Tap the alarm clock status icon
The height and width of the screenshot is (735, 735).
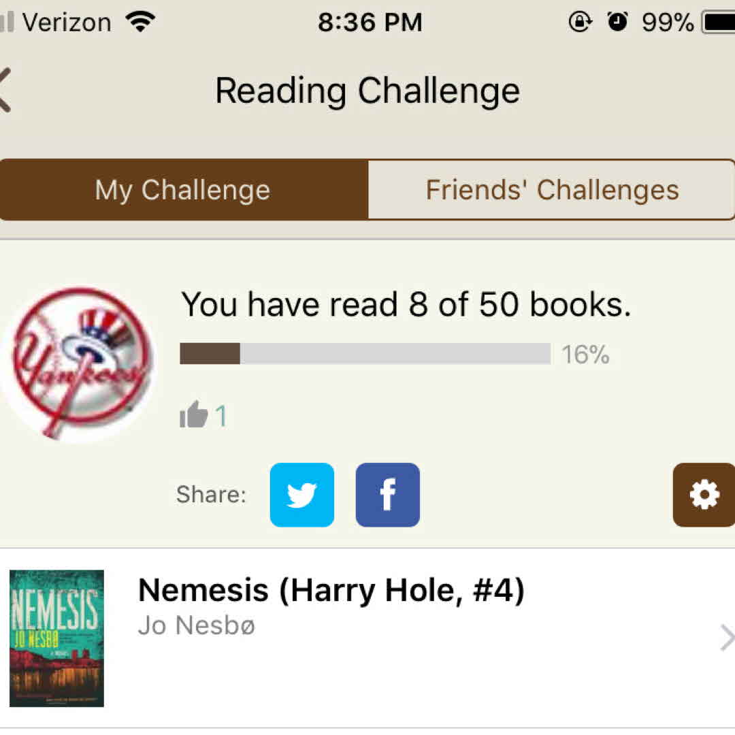tap(618, 22)
